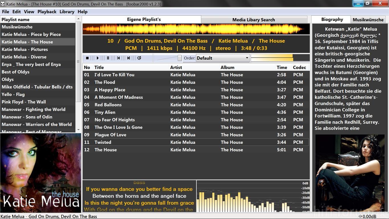Select track 11 Twisted in playlist

[103, 142]
